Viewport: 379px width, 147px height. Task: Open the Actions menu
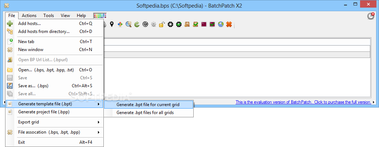[29, 16]
